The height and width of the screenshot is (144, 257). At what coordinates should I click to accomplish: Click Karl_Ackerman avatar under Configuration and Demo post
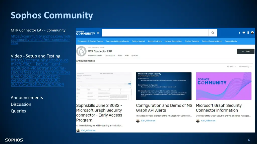point(138,121)
